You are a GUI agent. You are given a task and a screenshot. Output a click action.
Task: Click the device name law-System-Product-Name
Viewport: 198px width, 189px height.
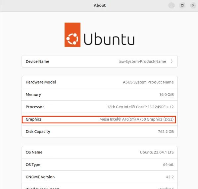coord(142,61)
